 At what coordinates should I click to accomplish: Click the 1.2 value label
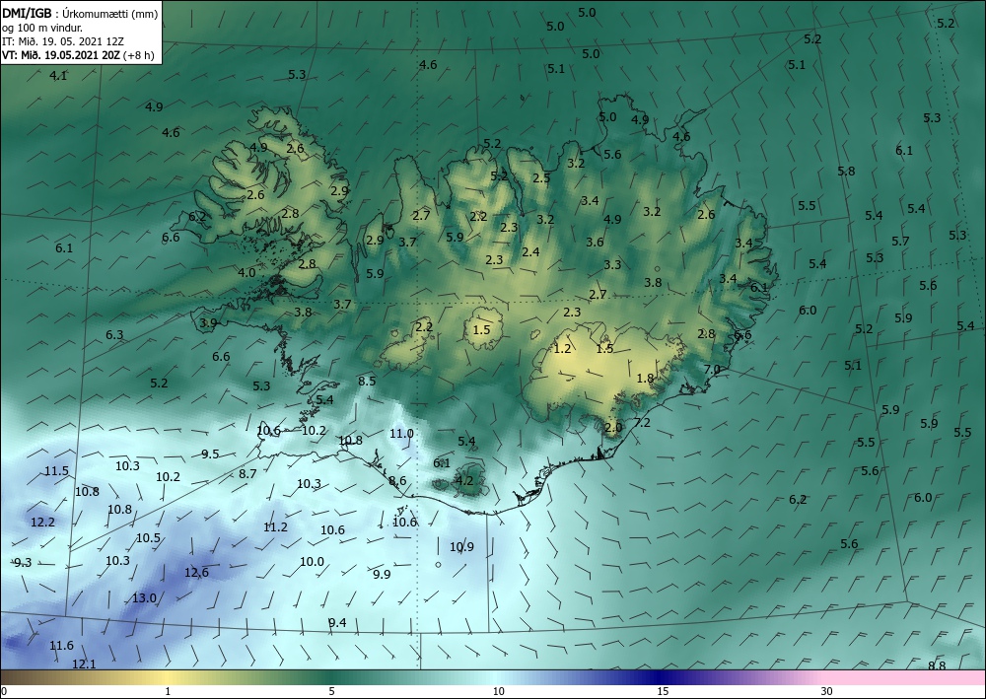[x=562, y=348]
